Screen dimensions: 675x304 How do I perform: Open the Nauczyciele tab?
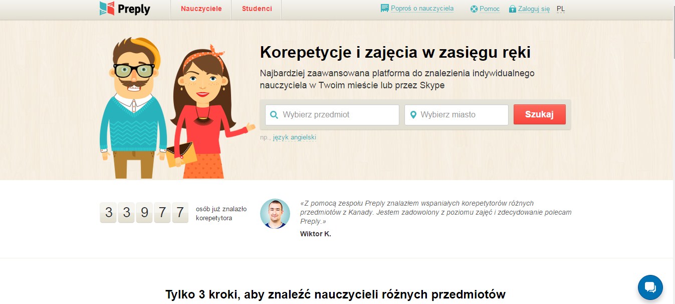tap(201, 9)
